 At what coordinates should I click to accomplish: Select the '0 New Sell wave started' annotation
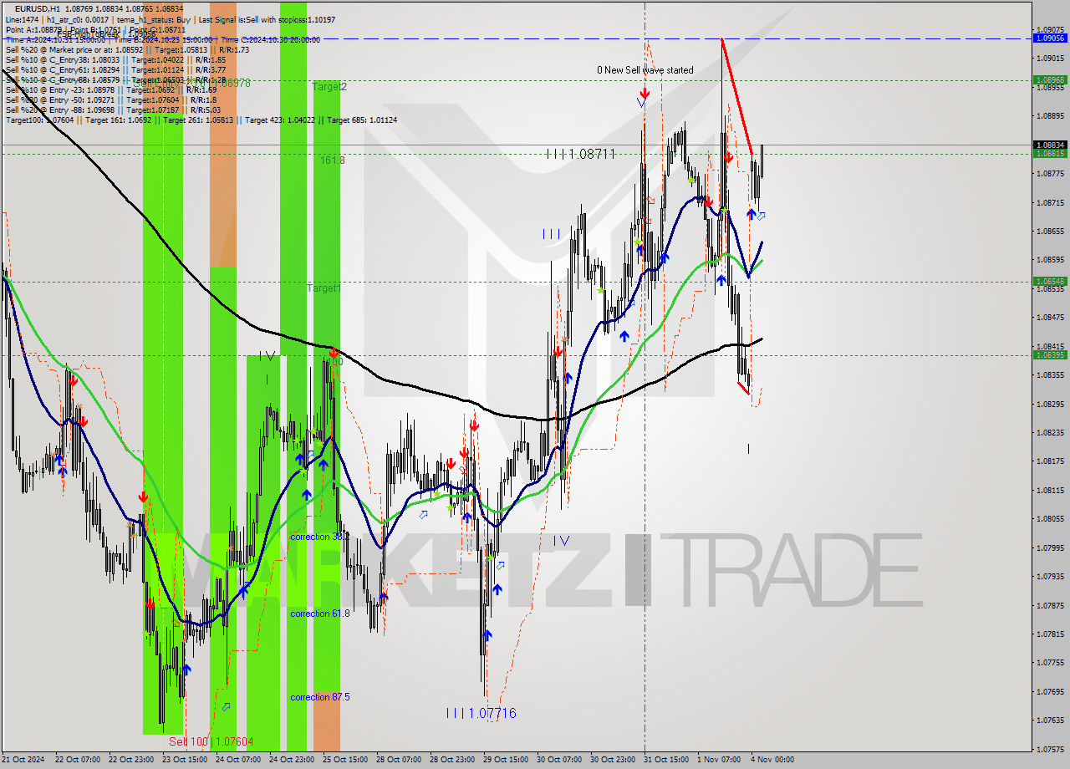coord(645,70)
